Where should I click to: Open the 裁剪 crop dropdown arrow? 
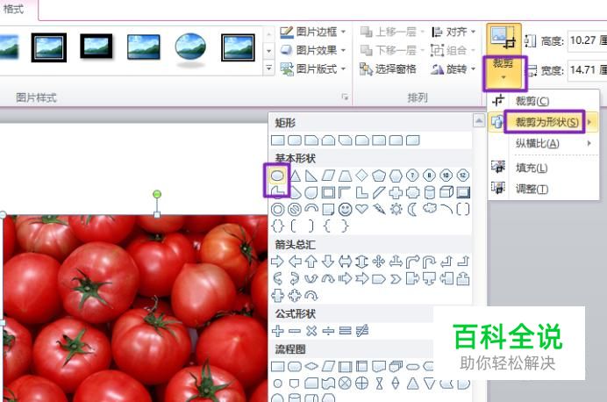pos(503,77)
